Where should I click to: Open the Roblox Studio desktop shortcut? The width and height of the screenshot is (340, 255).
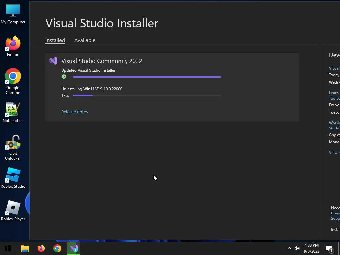coord(13,178)
